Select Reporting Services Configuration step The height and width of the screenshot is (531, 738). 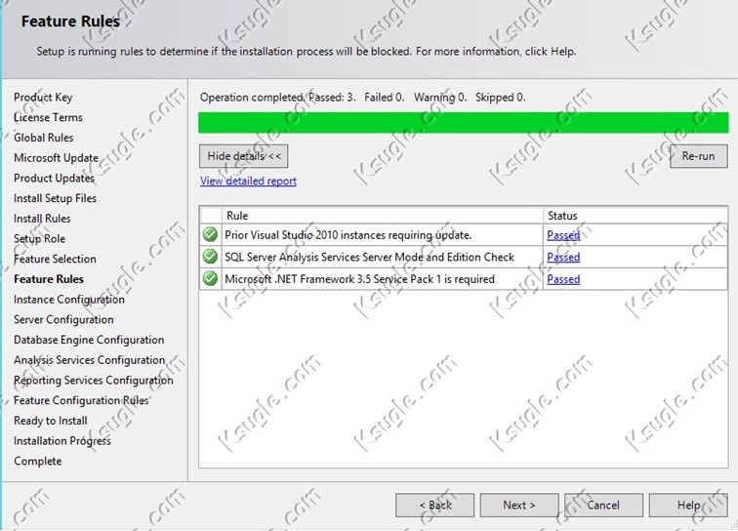tap(94, 381)
